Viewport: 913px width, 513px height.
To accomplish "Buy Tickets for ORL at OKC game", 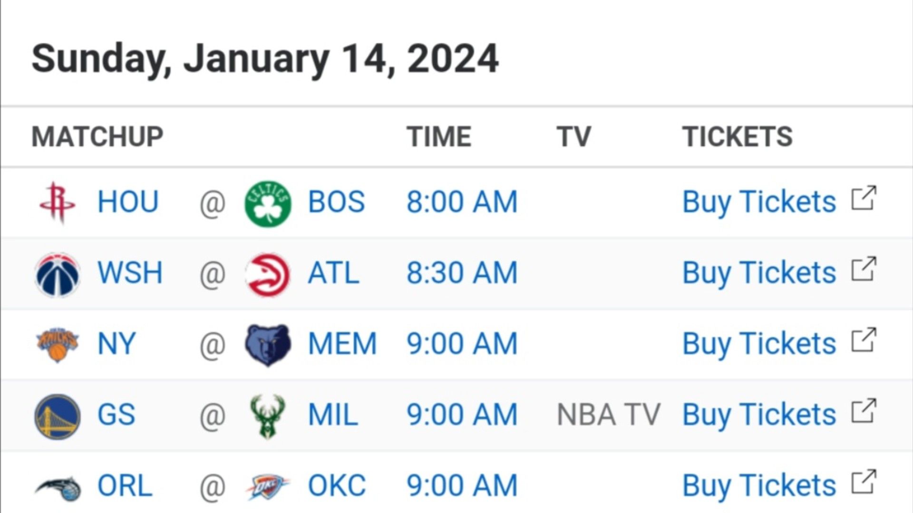I will (759, 486).
